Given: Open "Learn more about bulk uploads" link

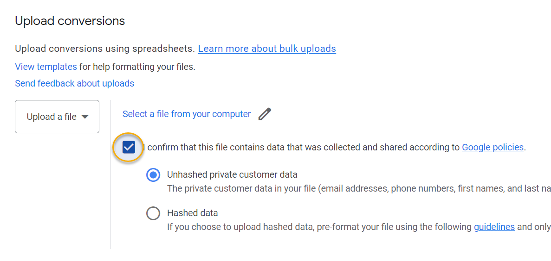Looking at the screenshot, I should click(267, 49).
